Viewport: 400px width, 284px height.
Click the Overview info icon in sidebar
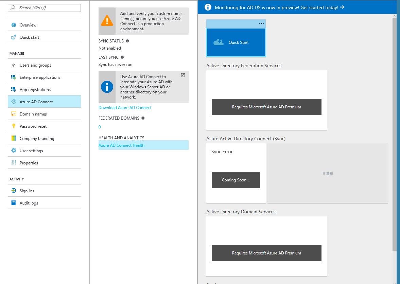point(14,25)
